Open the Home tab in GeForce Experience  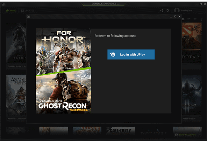(x=11, y=10)
